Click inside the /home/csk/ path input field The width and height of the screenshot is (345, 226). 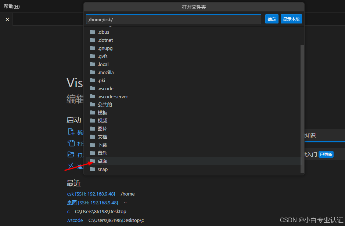coord(173,18)
